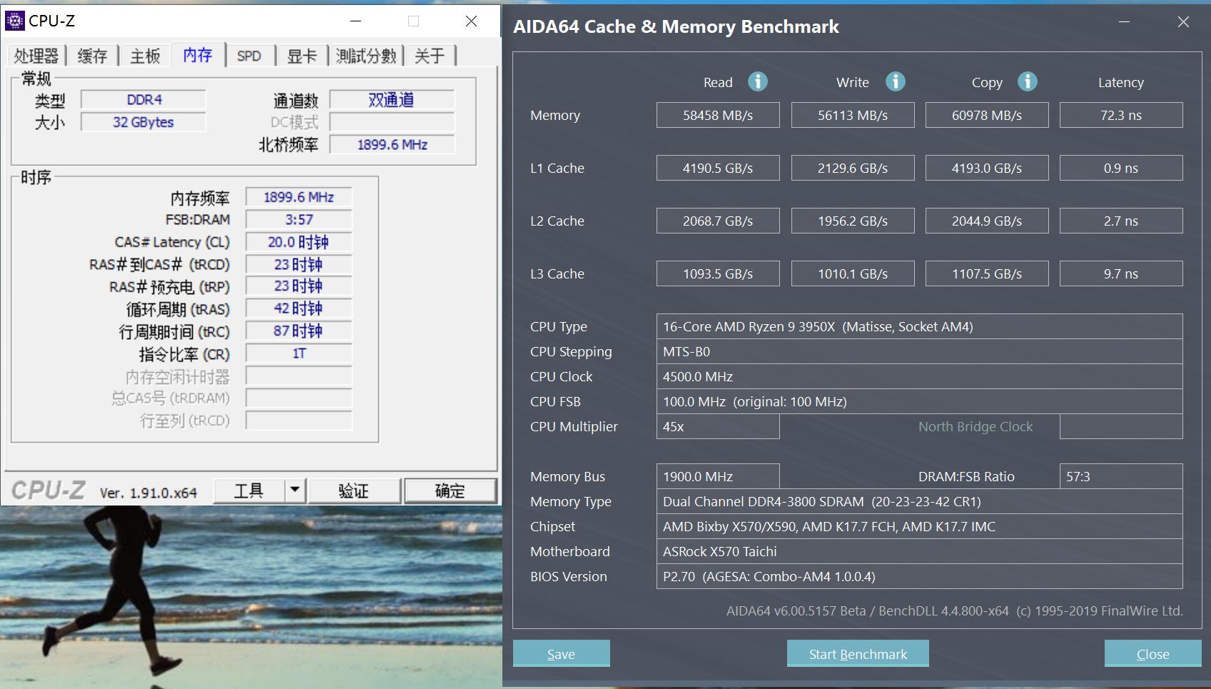Click the Copy info icon
Screen dimensions: 1211x689
pyautogui.click(x=1028, y=81)
